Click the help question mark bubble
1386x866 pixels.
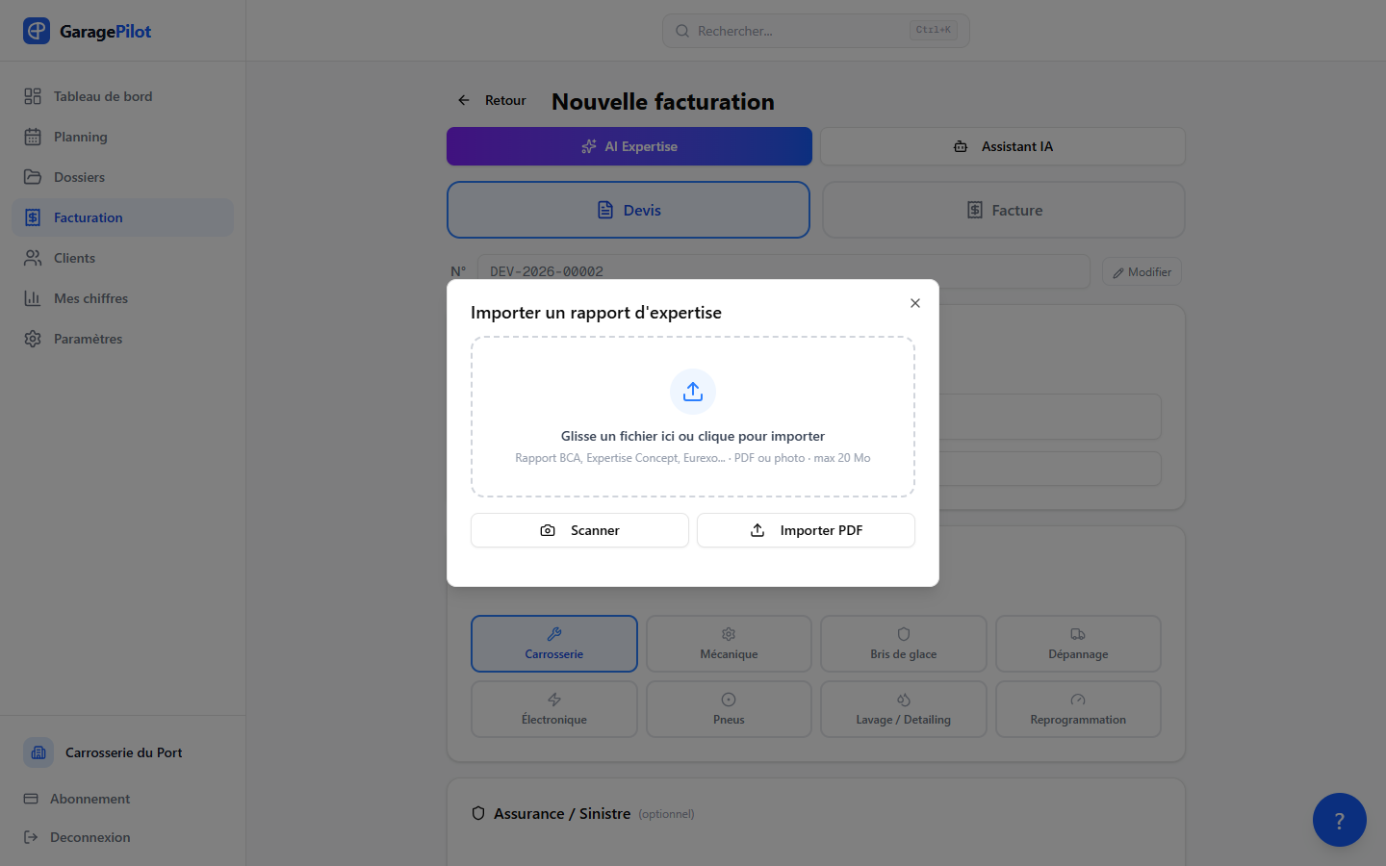click(1340, 820)
